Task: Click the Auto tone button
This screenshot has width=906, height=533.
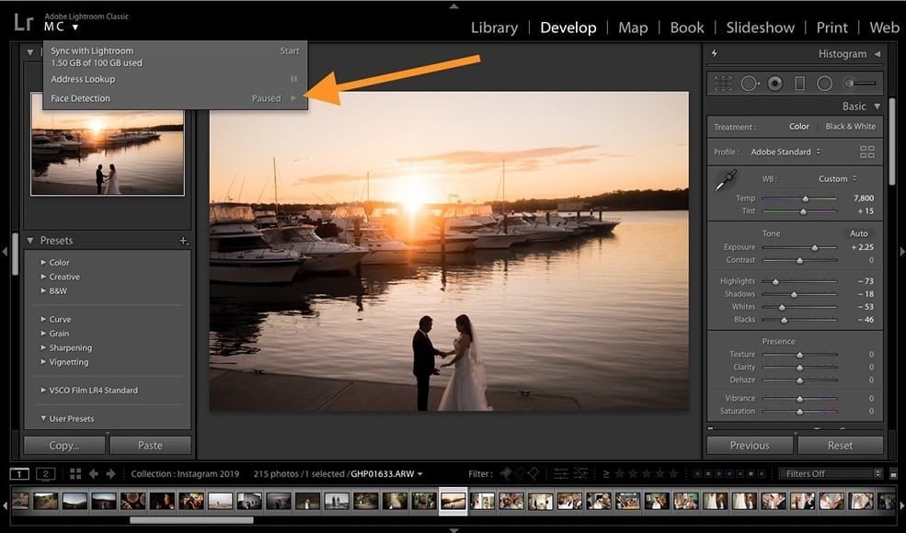Action: pos(860,232)
